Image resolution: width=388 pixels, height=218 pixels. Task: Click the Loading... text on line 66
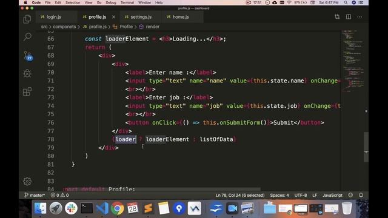pyautogui.click(x=189, y=39)
